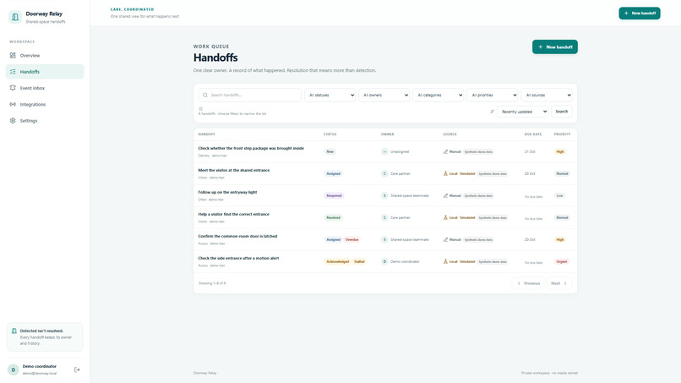Open Settings in the sidebar
Viewport: 681px width, 383px height.
coord(45,120)
